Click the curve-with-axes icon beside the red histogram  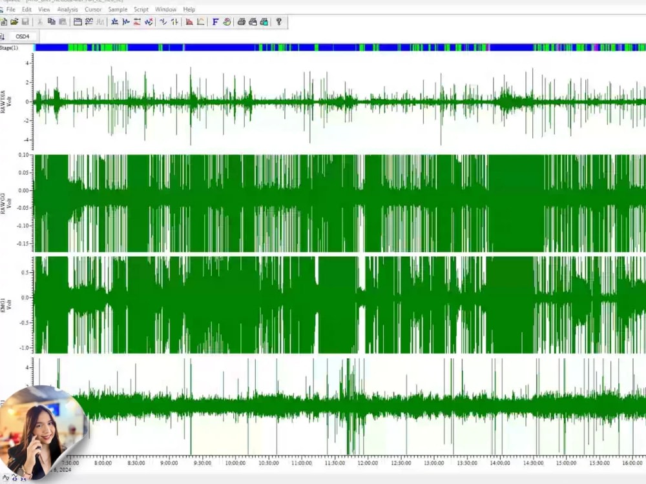pos(201,22)
